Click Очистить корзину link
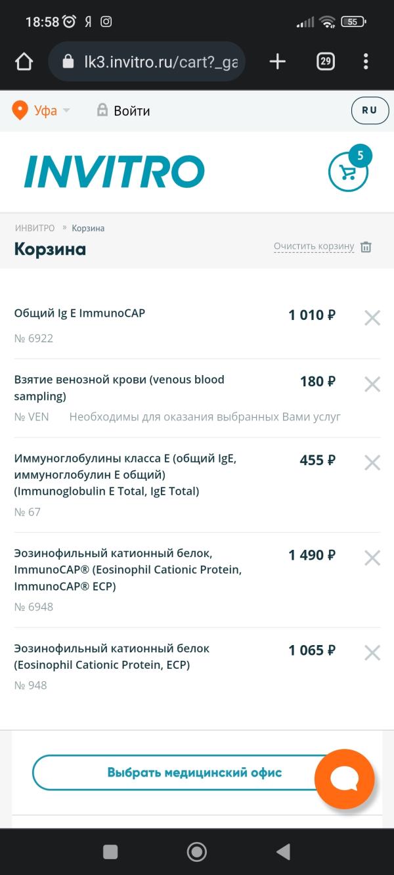The image size is (394, 875). point(314,247)
